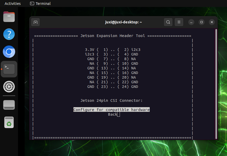227x156 pixels.
Task: Click GND label at pin 10
Action: pos(135,63)
